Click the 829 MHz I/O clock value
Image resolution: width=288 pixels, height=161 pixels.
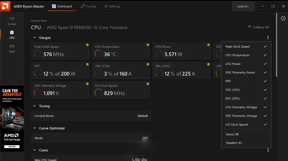click(114, 93)
